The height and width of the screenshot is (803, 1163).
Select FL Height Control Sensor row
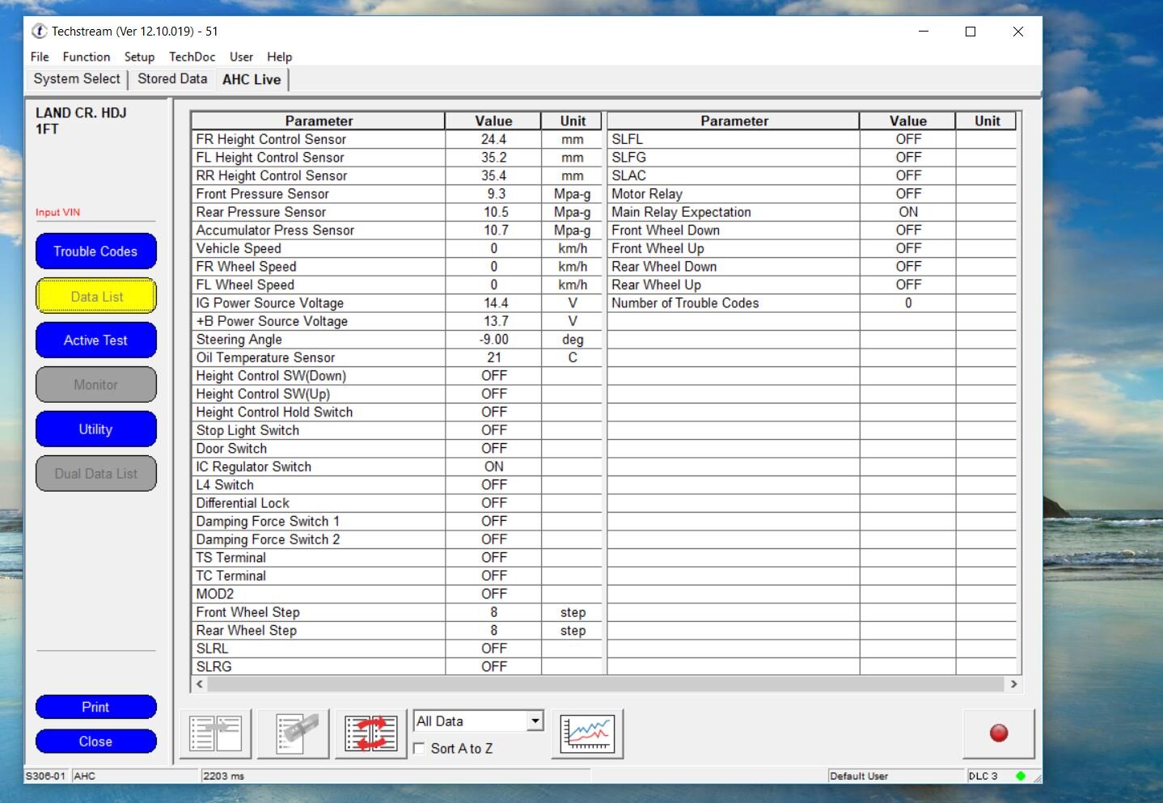[x=396, y=158]
